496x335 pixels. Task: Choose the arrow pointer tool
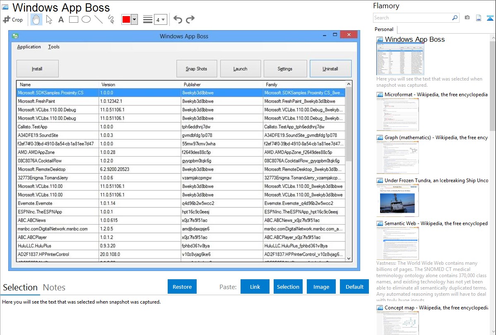coord(49,19)
